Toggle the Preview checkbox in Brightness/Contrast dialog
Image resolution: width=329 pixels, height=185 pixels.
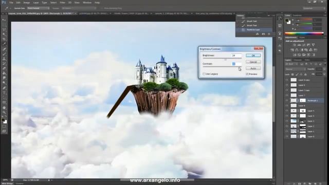[x=247, y=74]
